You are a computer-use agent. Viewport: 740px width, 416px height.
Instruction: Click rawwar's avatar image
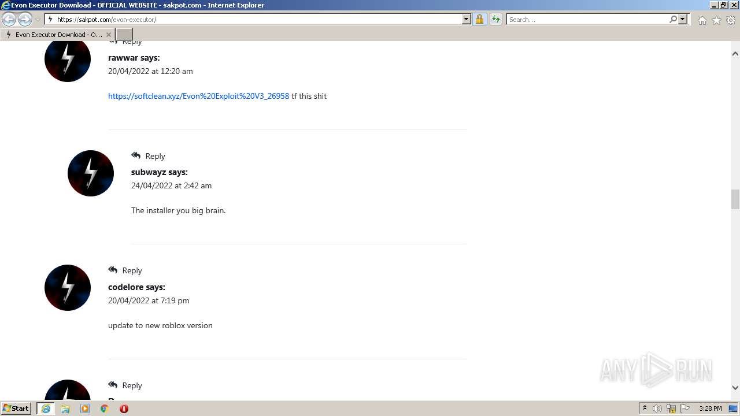(68, 59)
